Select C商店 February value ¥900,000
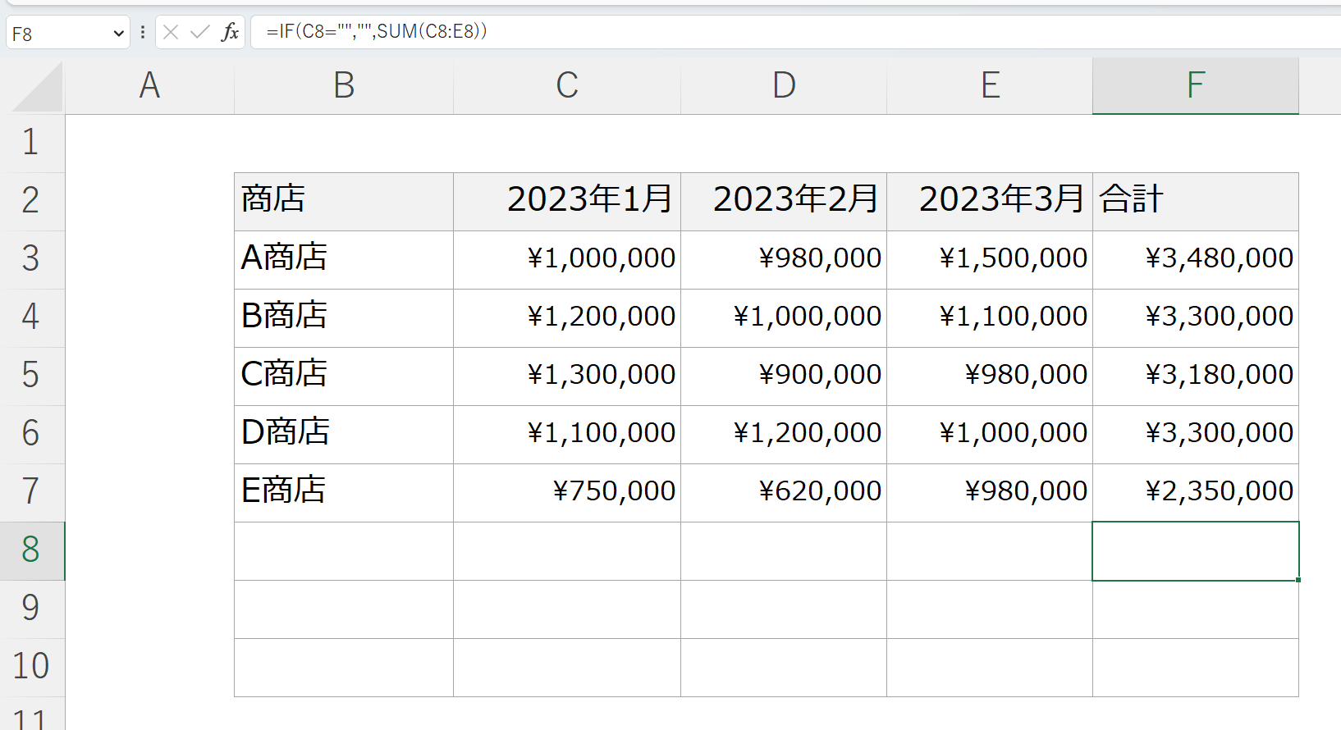Screen dimensions: 1341x730 [x=784, y=376]
